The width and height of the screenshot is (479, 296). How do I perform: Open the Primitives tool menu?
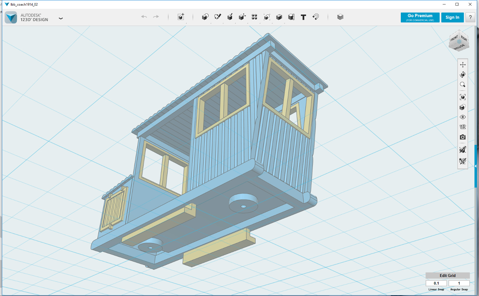click(205, 17)
